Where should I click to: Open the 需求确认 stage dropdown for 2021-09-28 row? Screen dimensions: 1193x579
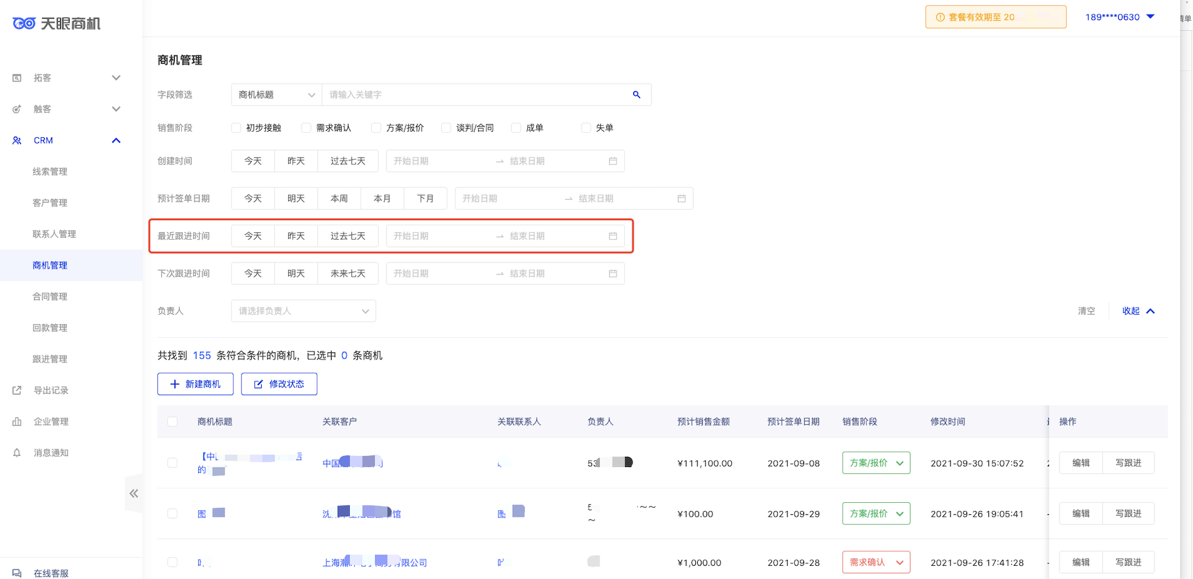click(876, 562)
